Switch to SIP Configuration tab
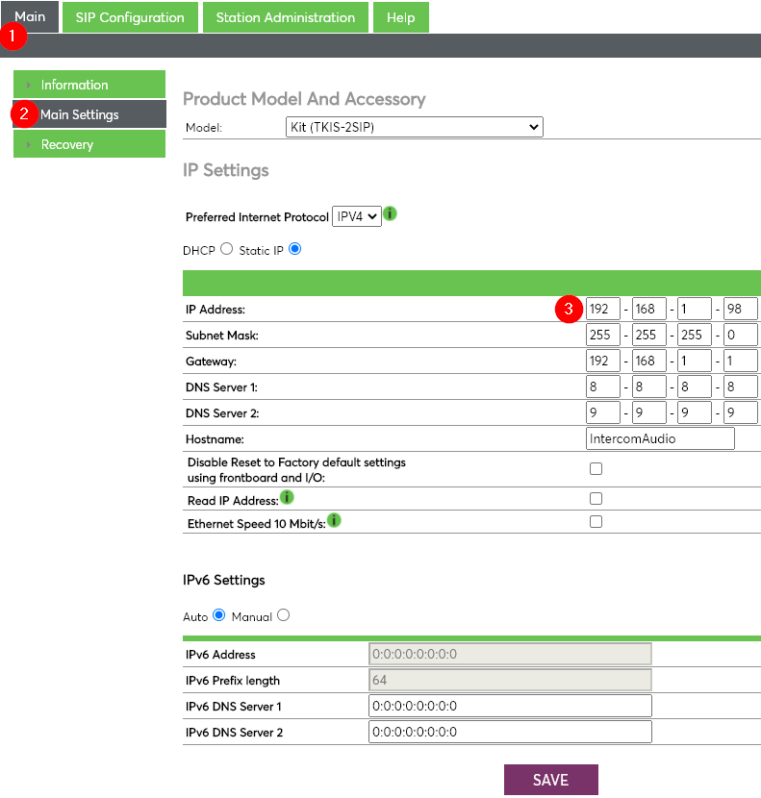761x798 pixels. (130, 17)
